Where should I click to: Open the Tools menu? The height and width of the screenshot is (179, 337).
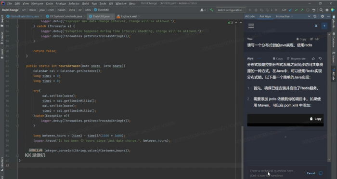[103, 3]
